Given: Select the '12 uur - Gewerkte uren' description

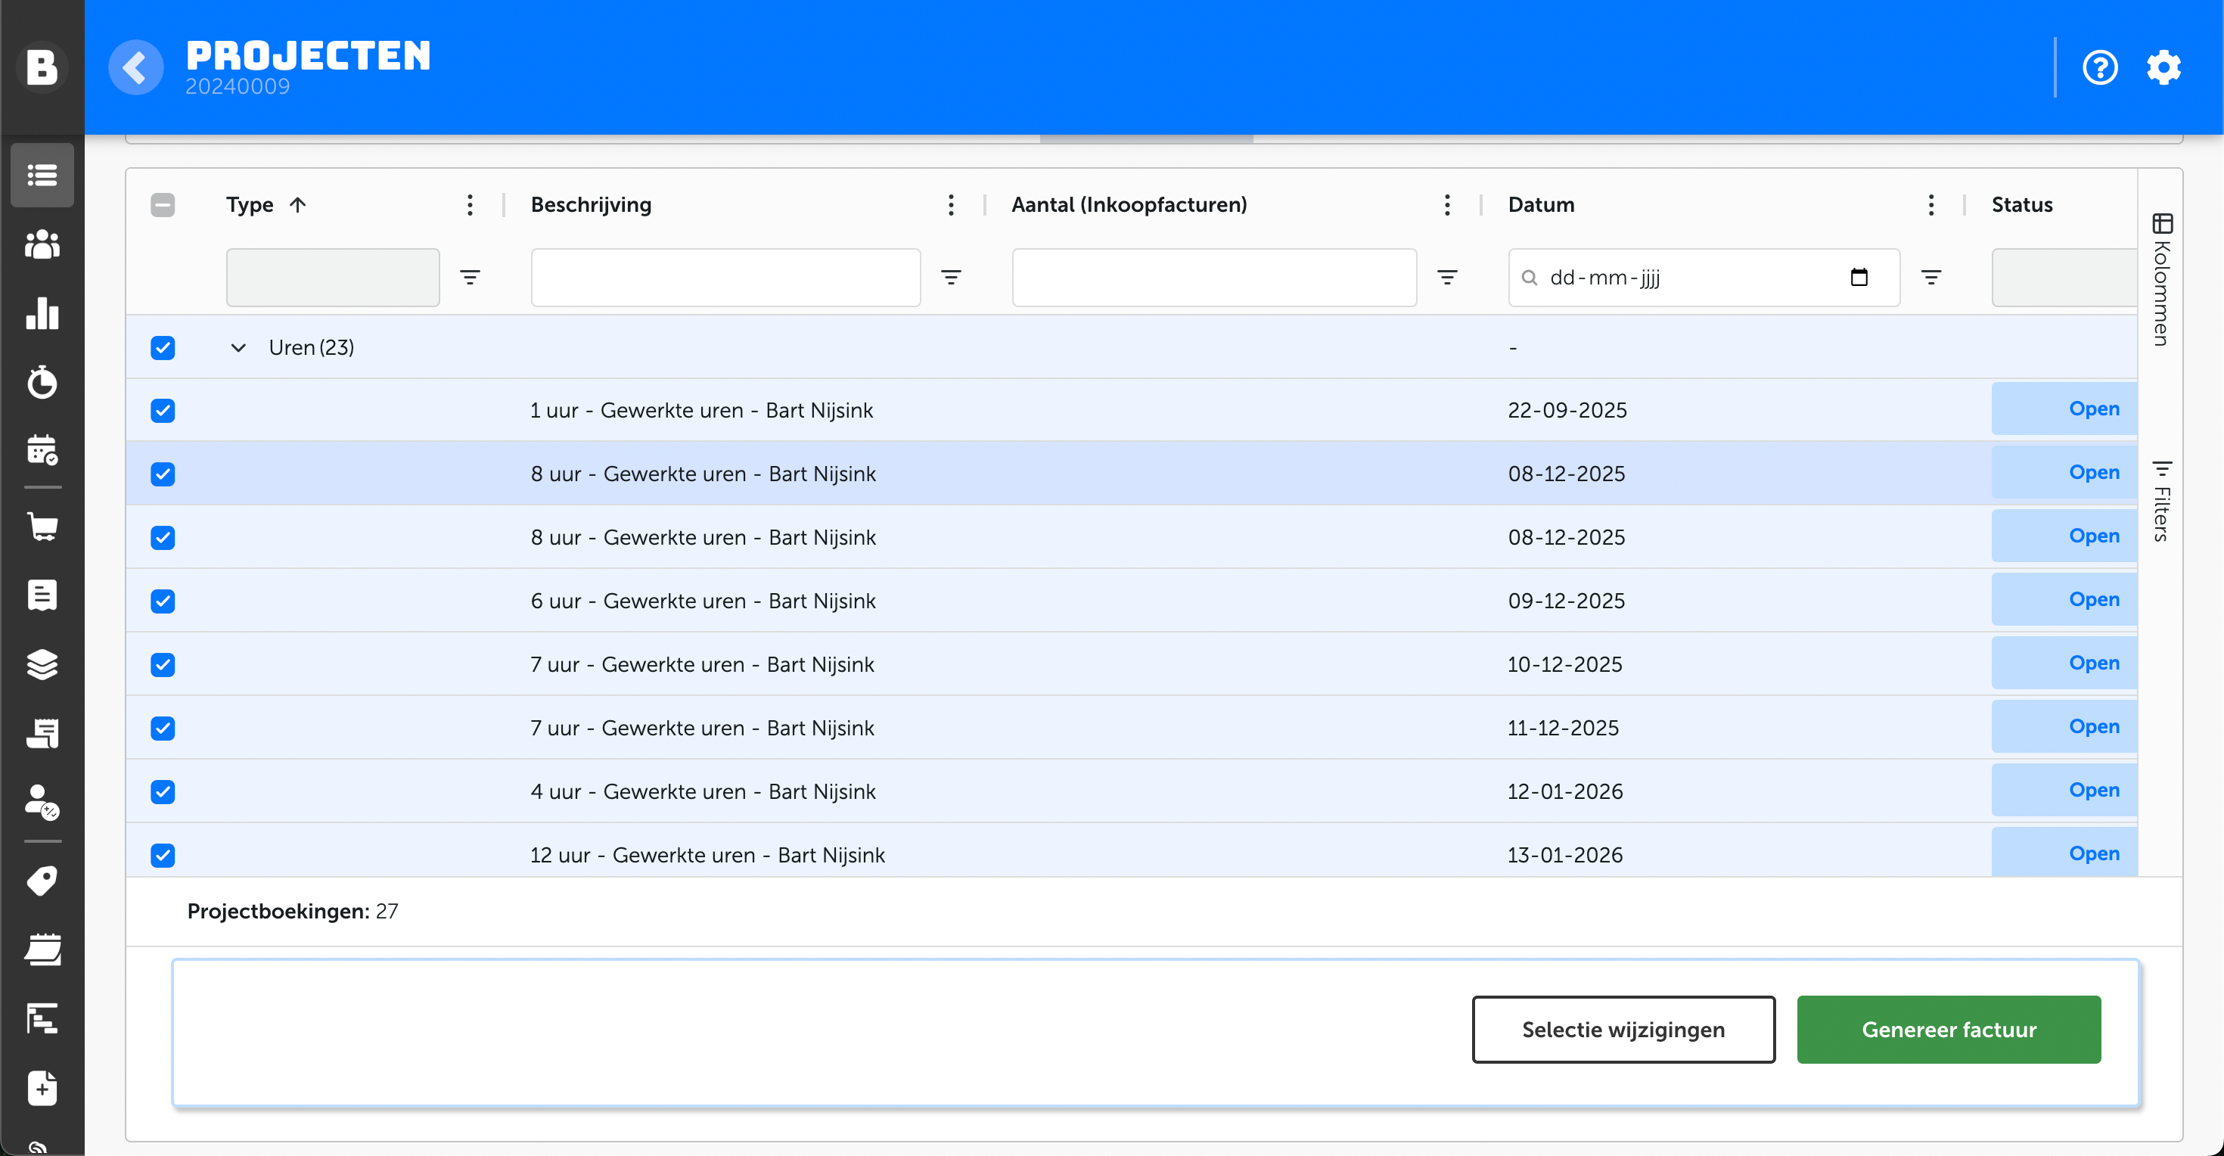Looking at the screenshot, I should click(x=707, y=855).
